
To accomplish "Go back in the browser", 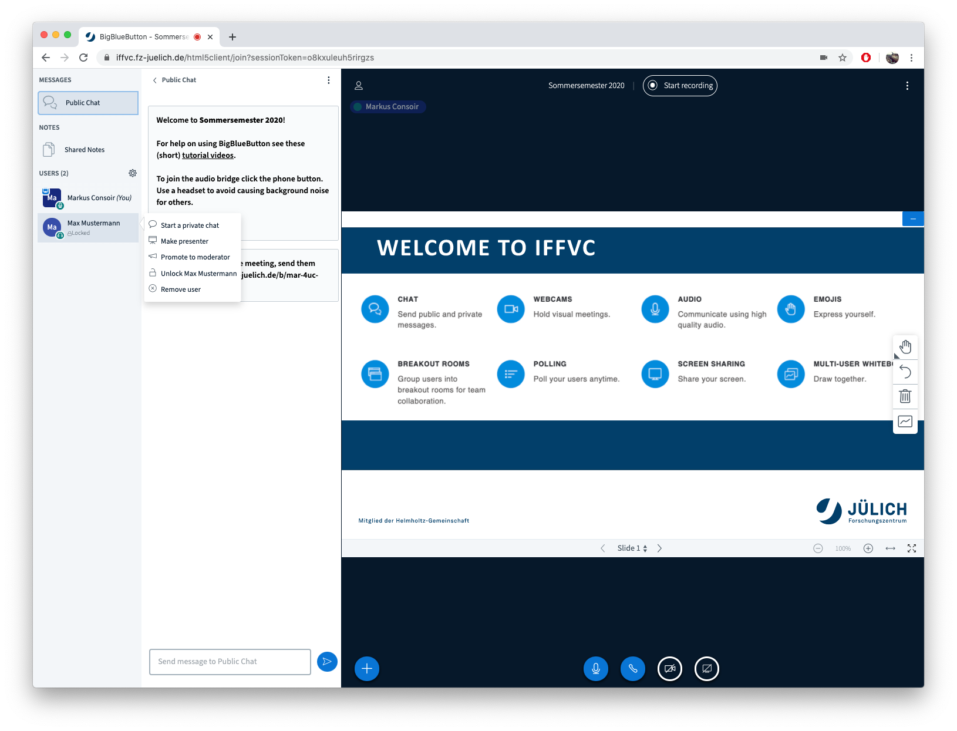I will 46,58.
